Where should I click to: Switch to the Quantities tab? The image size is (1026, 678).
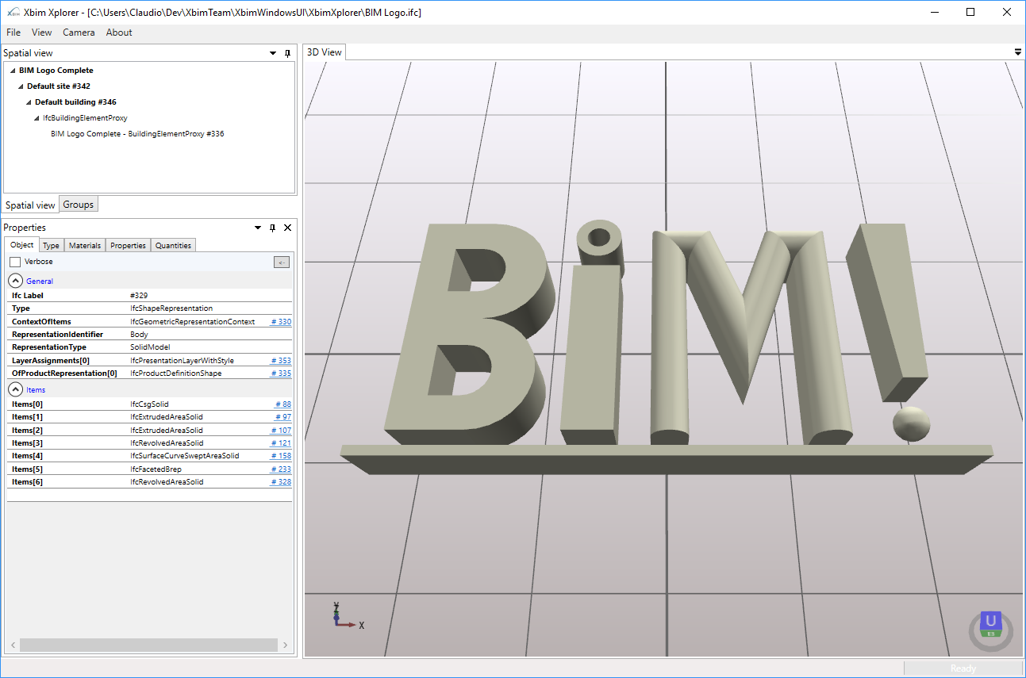[173, 245]
